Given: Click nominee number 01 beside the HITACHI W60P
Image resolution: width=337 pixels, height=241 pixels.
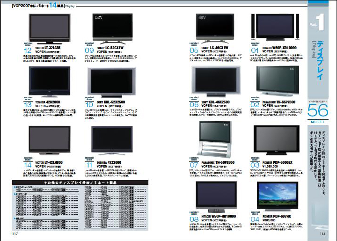Looking at the screenshot, I should (255, 51).
